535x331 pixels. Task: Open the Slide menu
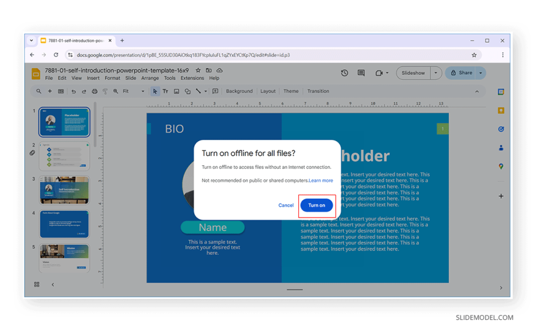[x=130, y=78]
